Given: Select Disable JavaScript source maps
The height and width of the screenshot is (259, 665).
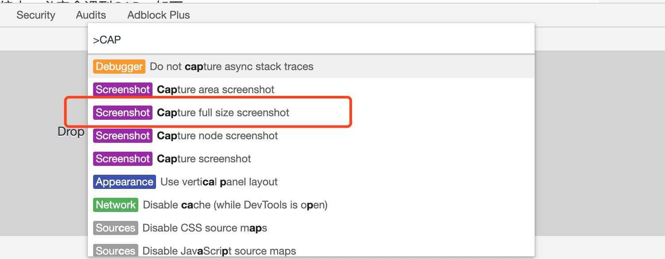Looking at the screenshot, I should tap(219, 251).
